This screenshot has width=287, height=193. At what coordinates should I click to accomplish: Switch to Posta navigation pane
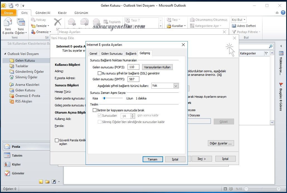tap(26, 146)
